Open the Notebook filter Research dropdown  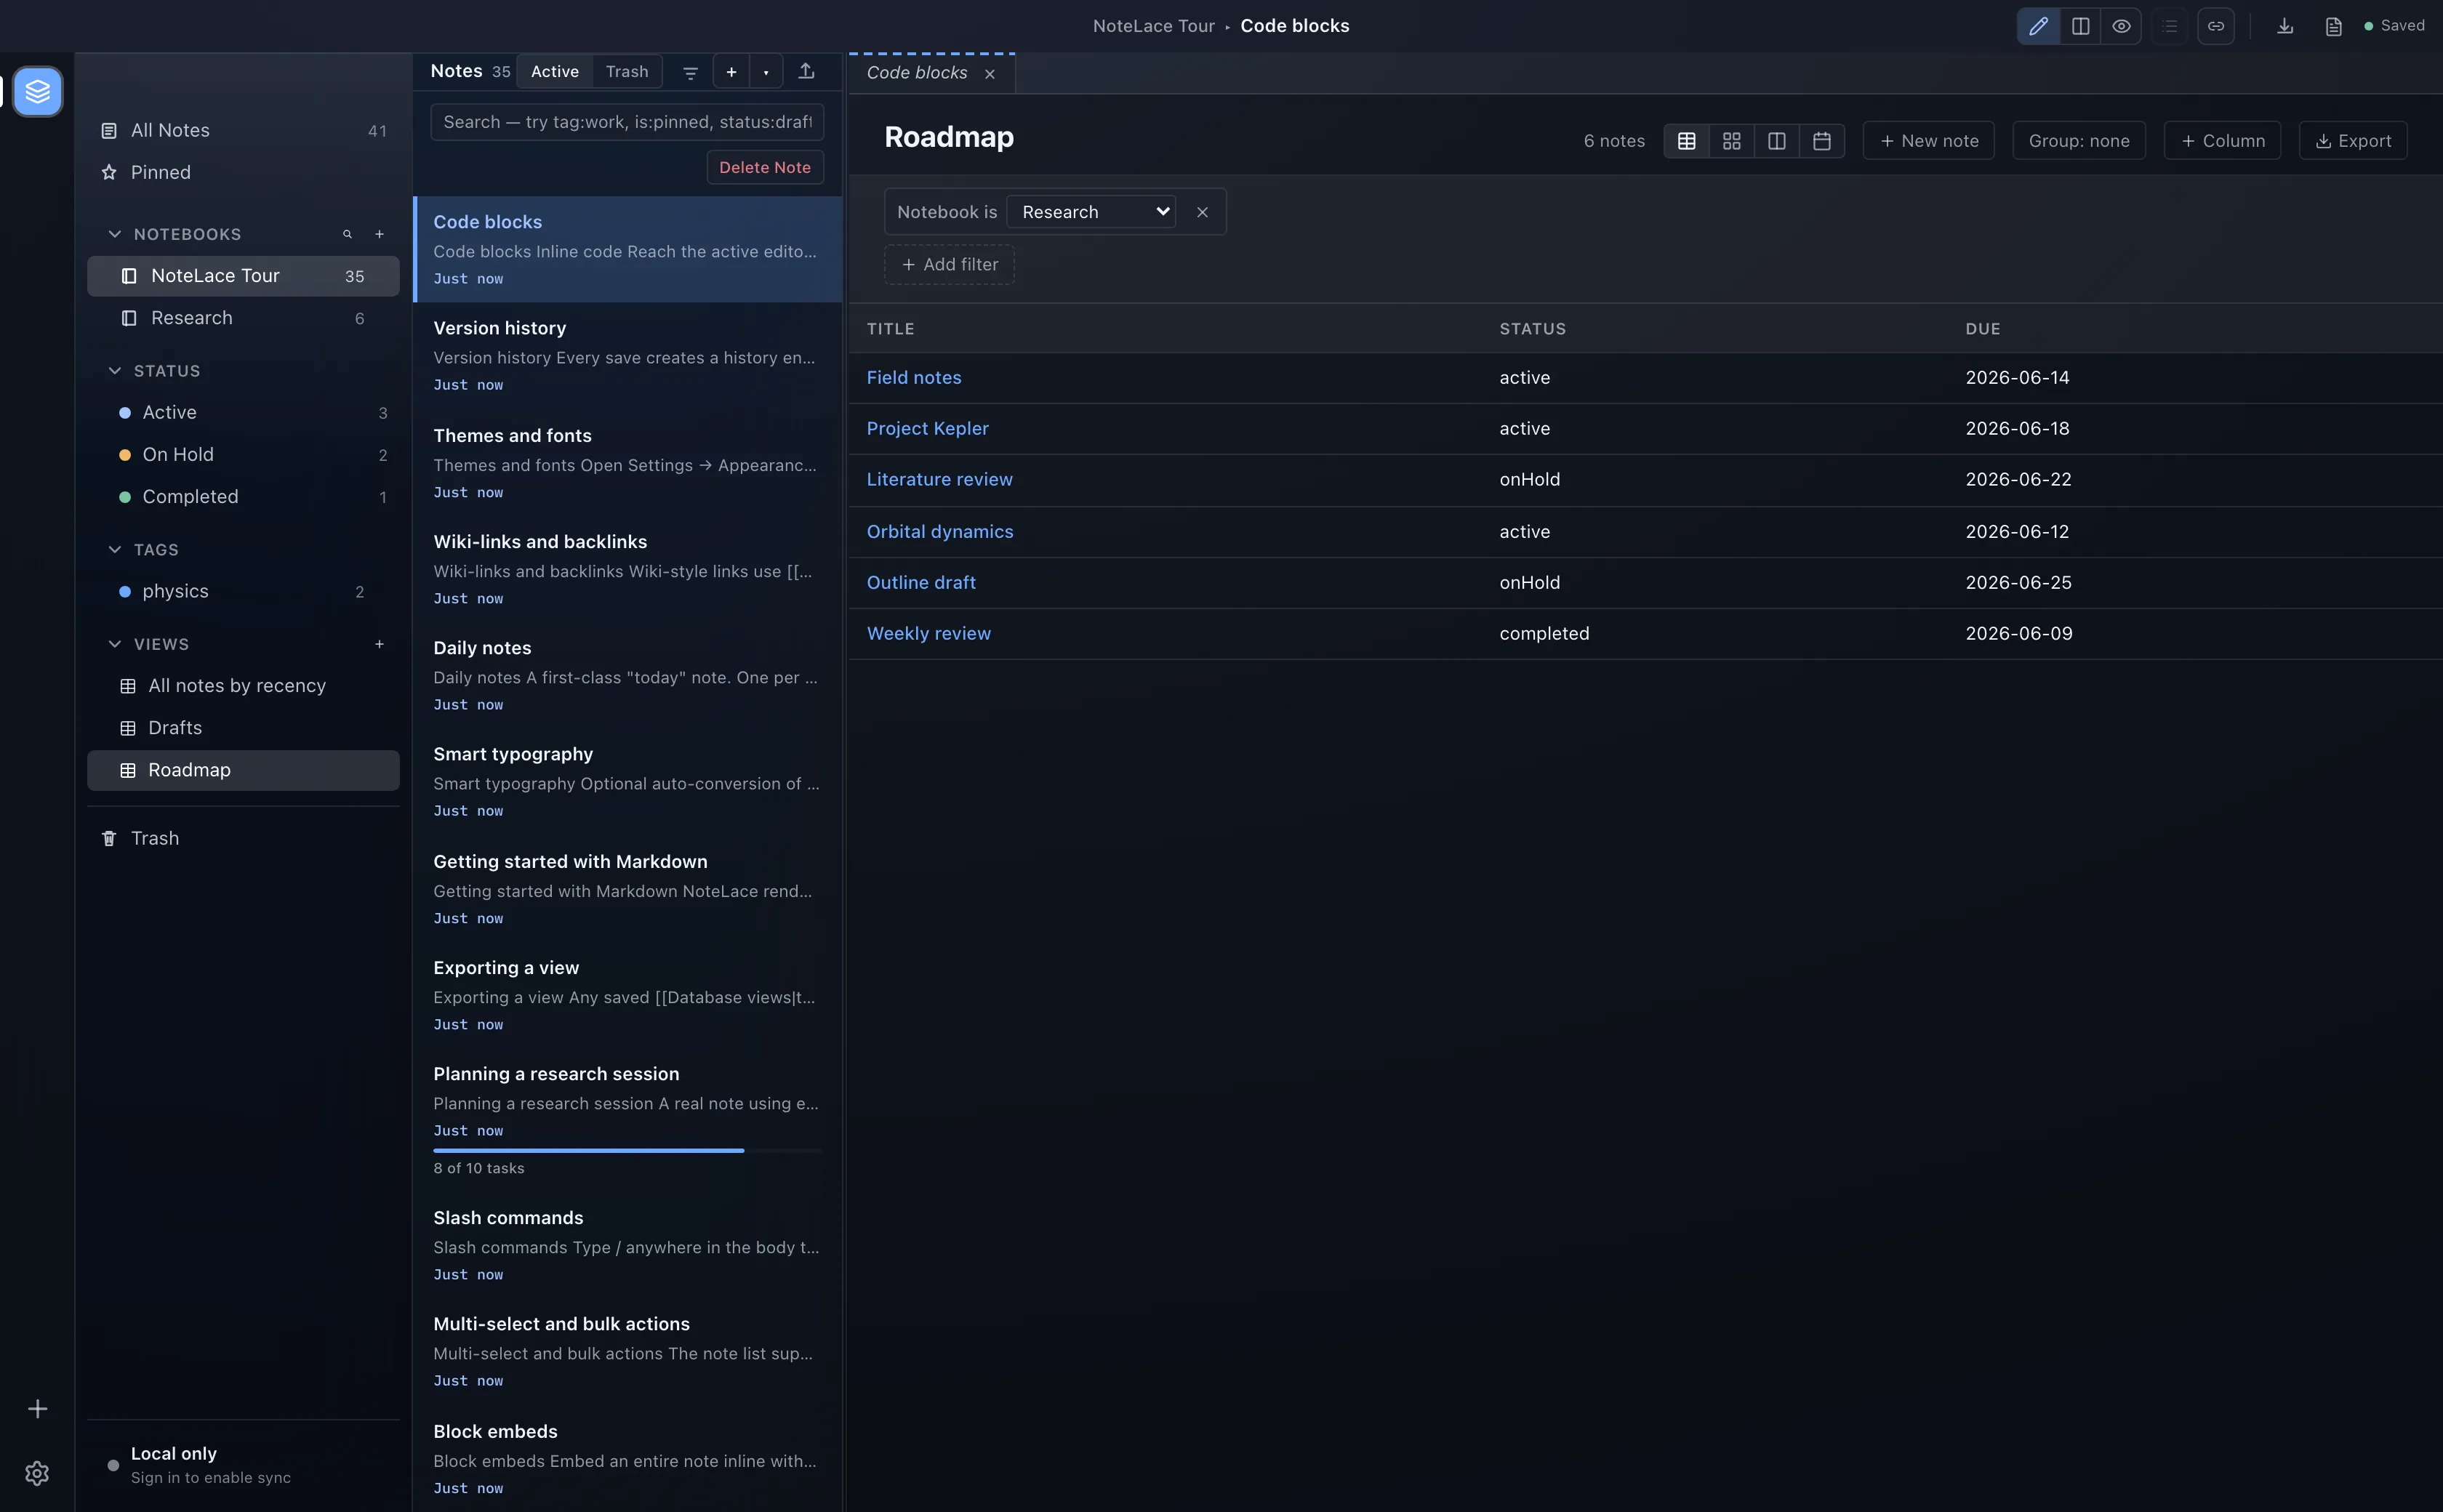pyautogui.click(x=1091, y=212)
